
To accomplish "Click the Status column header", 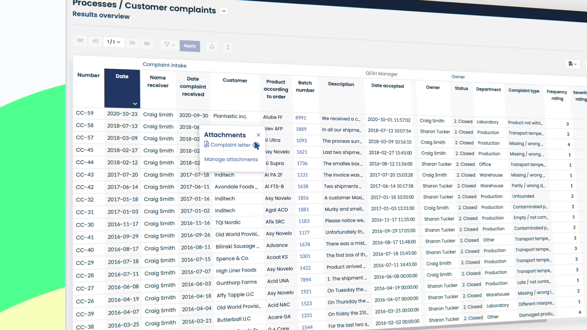I will 461,89.
